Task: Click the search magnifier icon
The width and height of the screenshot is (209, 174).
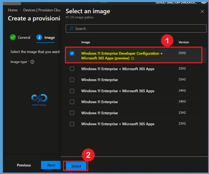Action: pos(71,28)
